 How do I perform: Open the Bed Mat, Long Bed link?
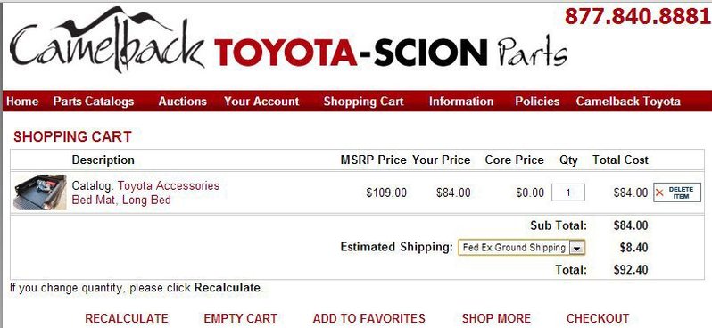point(121,200)
